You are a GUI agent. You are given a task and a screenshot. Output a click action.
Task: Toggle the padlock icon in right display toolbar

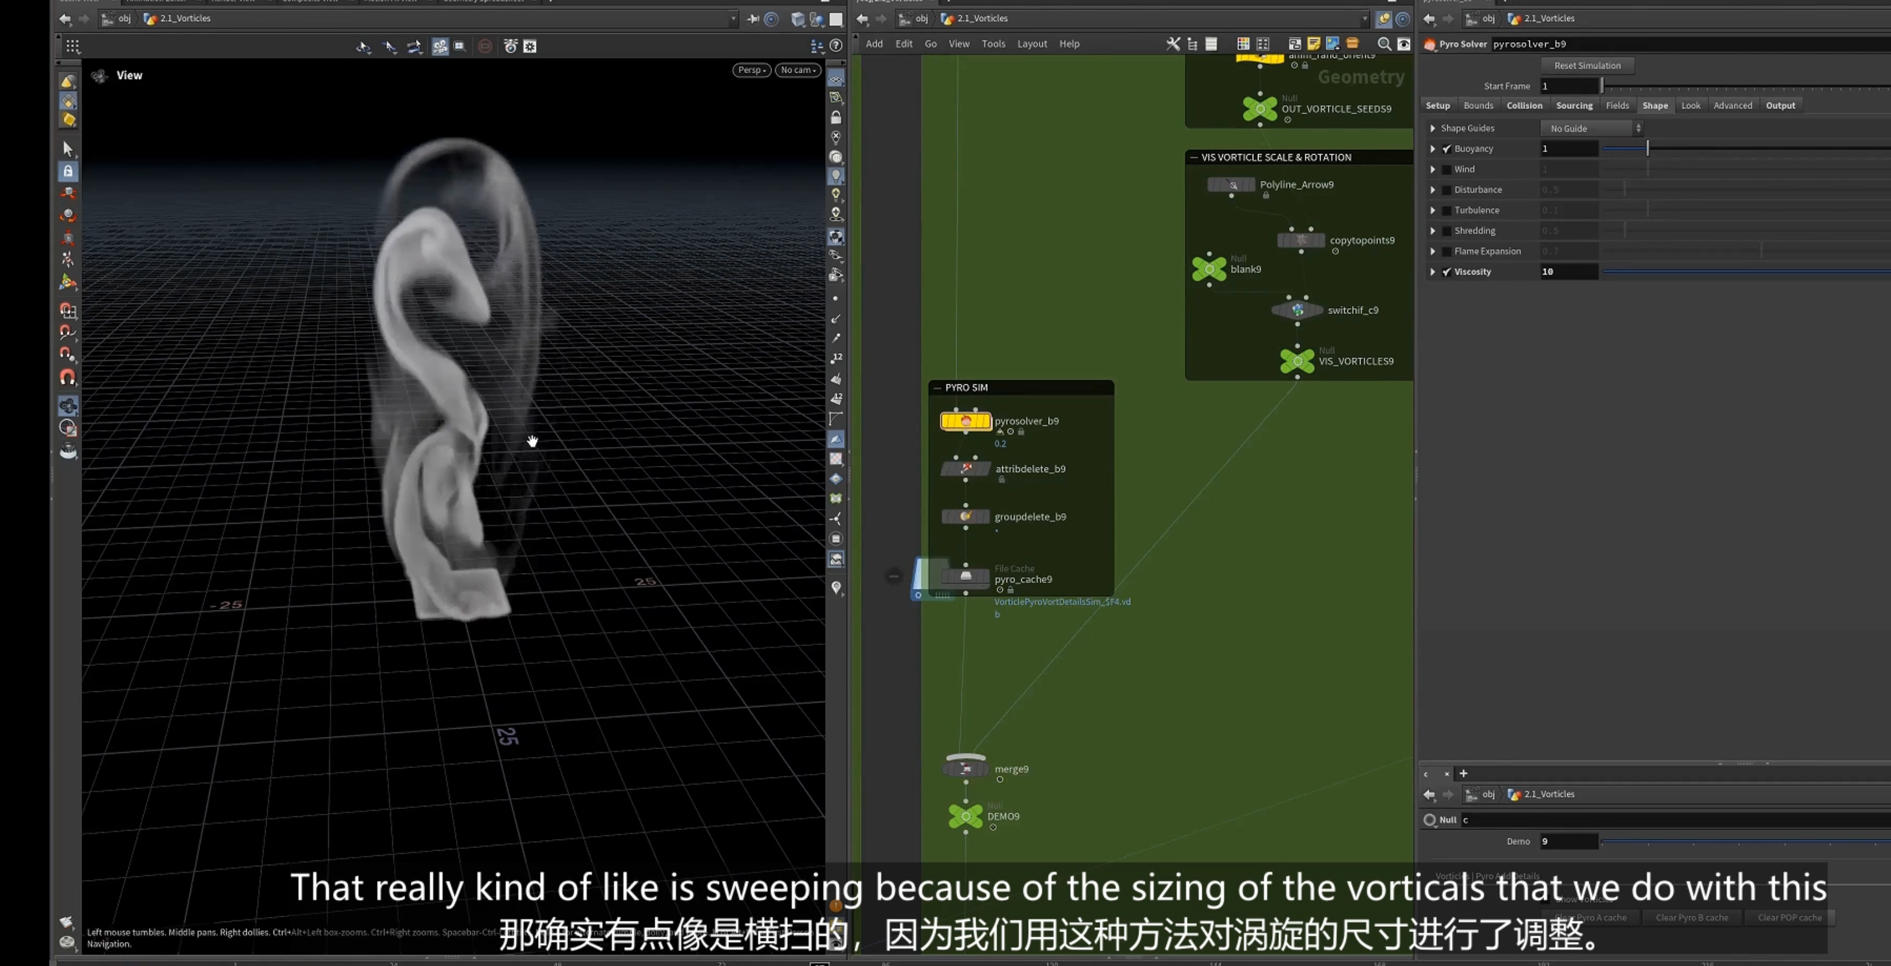click(x=836, y=117)
